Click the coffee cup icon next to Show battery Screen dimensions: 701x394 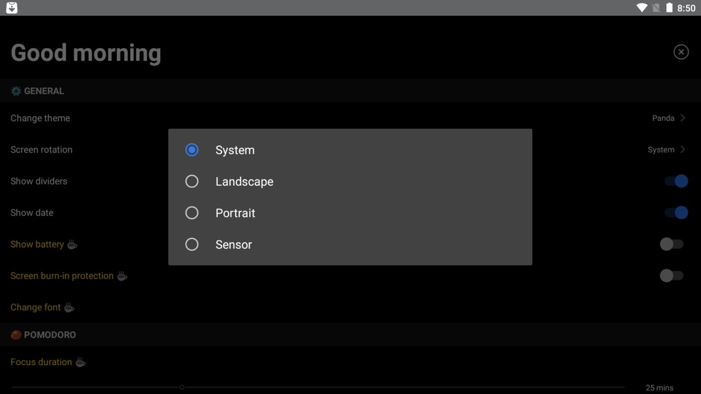coord(72,244)
